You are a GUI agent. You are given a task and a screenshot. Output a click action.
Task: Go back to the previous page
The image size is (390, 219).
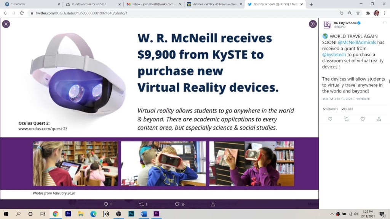tap(5, 13)
